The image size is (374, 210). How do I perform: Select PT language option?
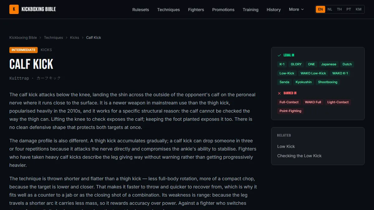[x=349, y=9]
